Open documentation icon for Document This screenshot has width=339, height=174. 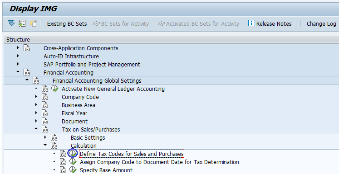(45, 122)
